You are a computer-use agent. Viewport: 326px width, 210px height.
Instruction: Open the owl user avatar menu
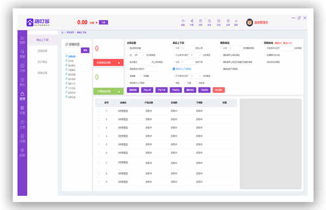click(x=249, y=22)
